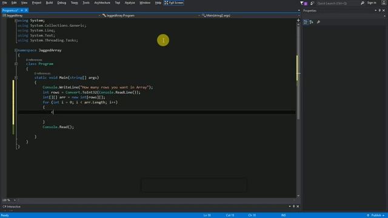
Task: Close the C# Interactive panel
Action: [x=298, y=206]
